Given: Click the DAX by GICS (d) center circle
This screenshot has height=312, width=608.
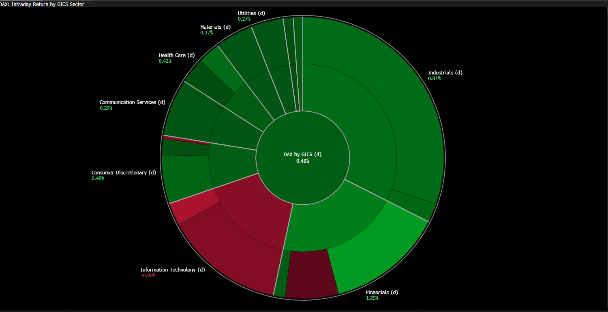Looking at the screenshot, I should pyautogui.click(x=302, y=158).
